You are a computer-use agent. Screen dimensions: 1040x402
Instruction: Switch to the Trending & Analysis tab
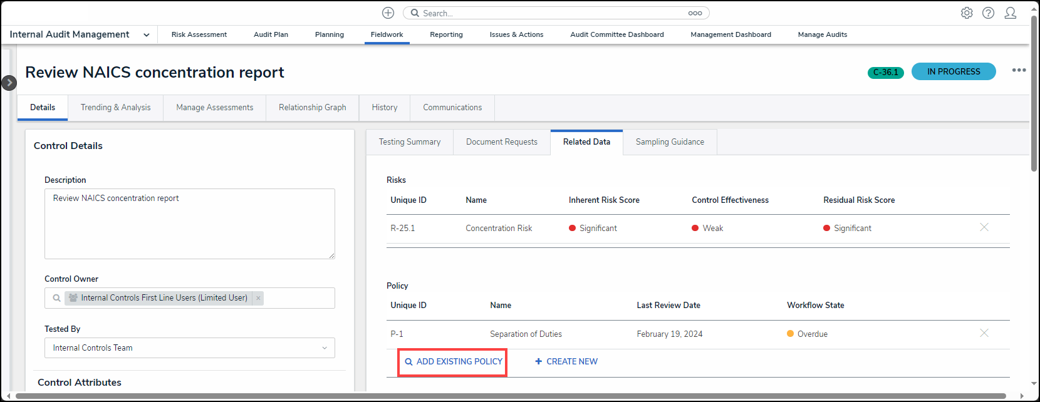click(115, 108)
